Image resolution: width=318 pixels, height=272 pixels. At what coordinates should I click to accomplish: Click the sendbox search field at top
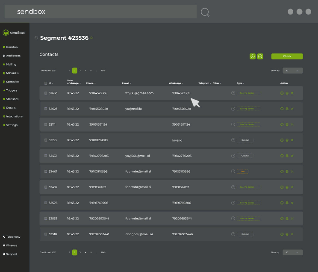pyautogui.click(x=100, y=12)
